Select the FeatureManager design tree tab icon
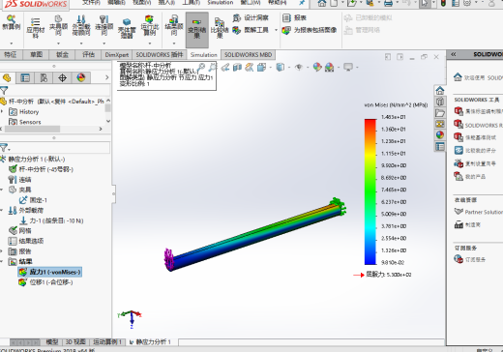The image size is (503, 352). coord(7,77)
